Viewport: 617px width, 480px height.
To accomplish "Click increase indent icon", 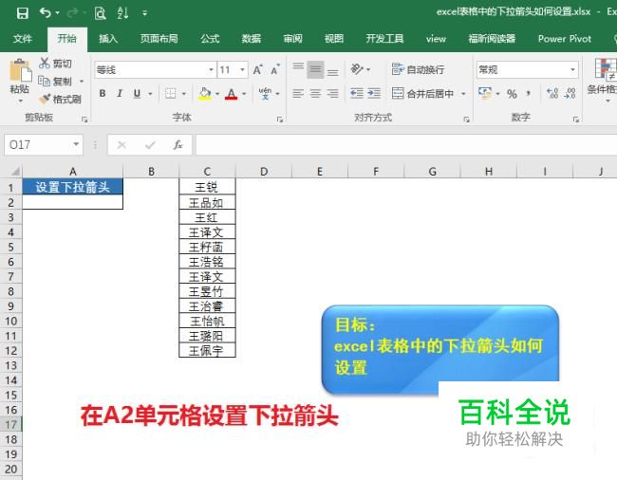I will pos(374,94).
